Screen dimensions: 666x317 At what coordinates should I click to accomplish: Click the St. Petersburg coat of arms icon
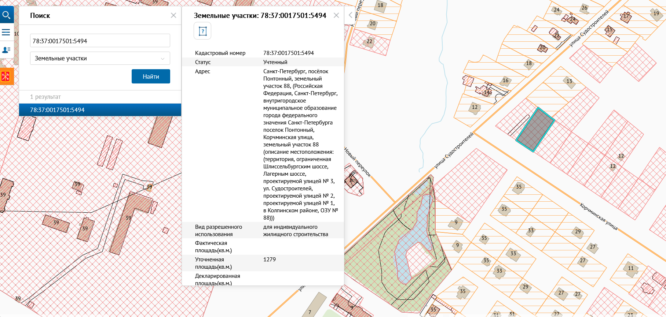point(6,76)
